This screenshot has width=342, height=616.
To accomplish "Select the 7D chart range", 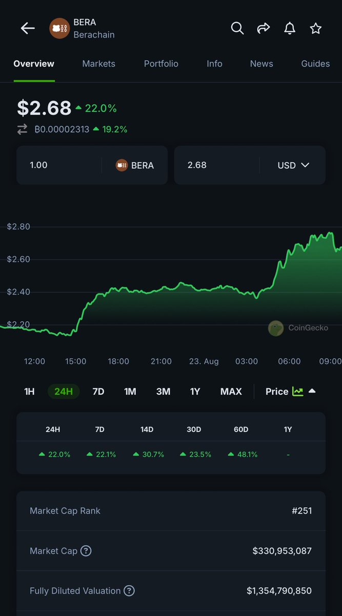I will pos(98,392).
